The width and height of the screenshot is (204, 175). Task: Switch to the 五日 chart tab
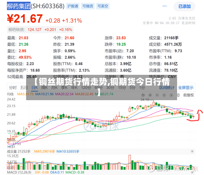pos(24,87)
